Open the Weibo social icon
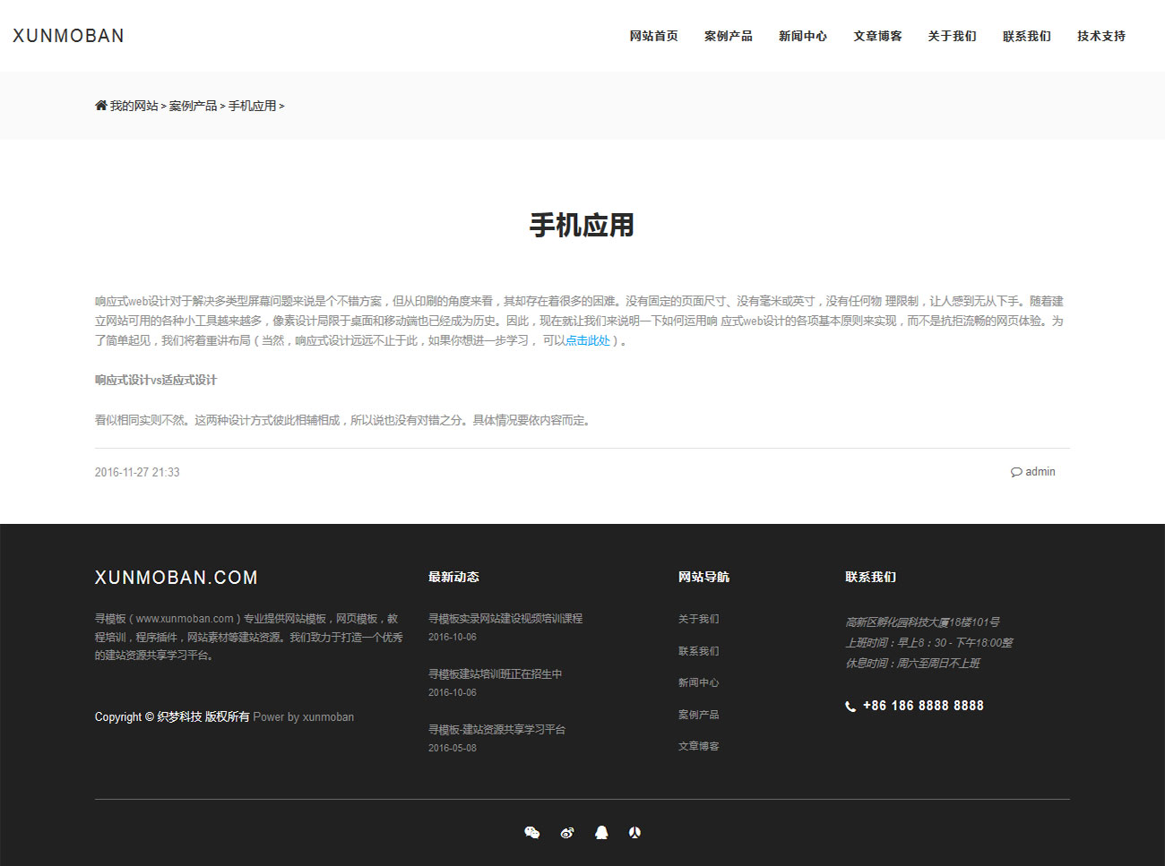The width and height of the screenshot is (1165, 866). click(x=566, y=833)
